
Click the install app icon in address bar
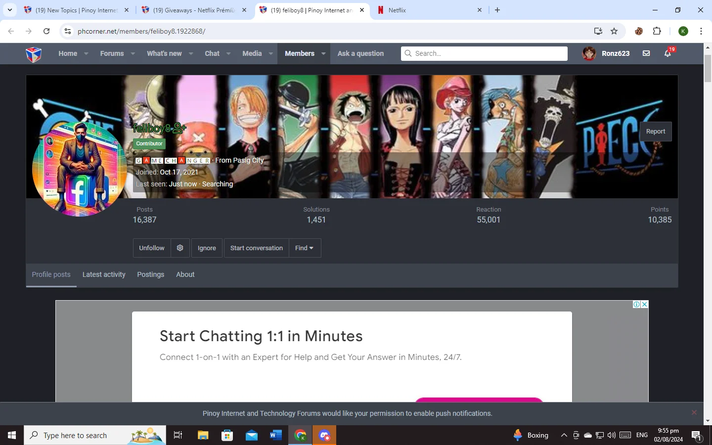(x=598, y=31)
